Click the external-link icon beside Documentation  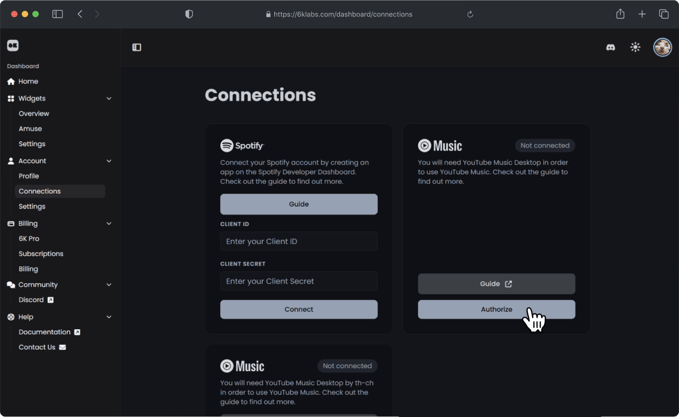[x=77, y=332]
